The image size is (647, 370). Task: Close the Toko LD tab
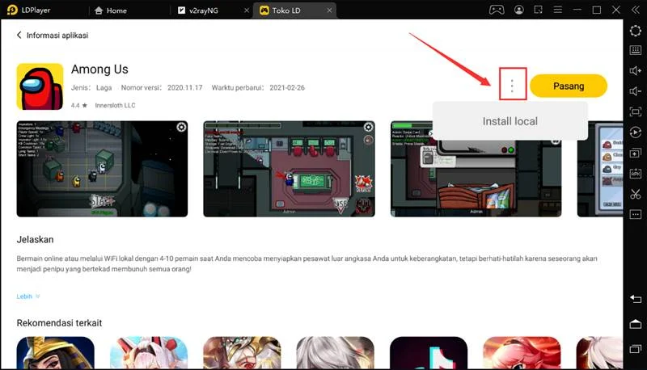(329, 11)
